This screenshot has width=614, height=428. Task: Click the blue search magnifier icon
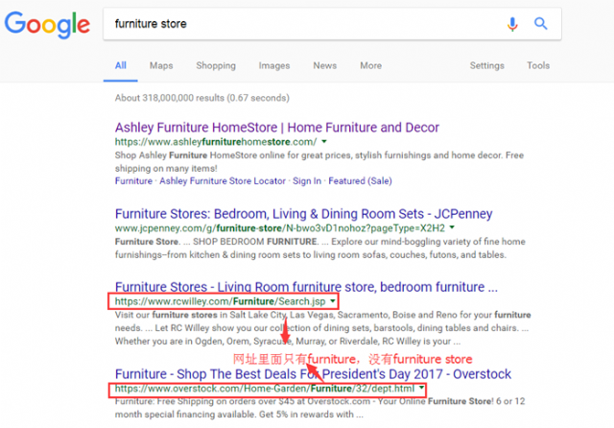(541, 23)
